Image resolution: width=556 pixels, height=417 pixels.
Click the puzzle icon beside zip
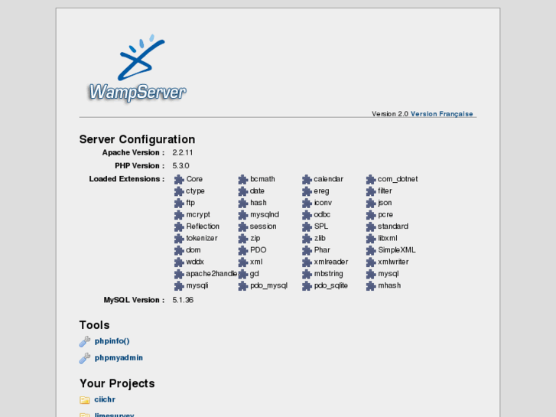[x=243, y=239]
